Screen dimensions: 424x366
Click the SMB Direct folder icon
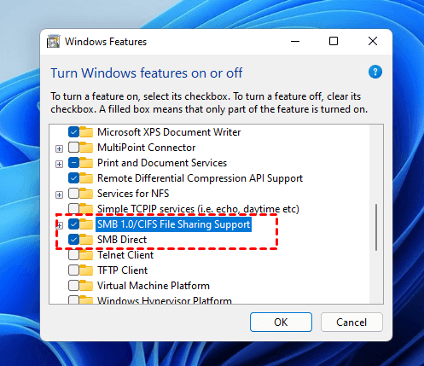point(86,240)
